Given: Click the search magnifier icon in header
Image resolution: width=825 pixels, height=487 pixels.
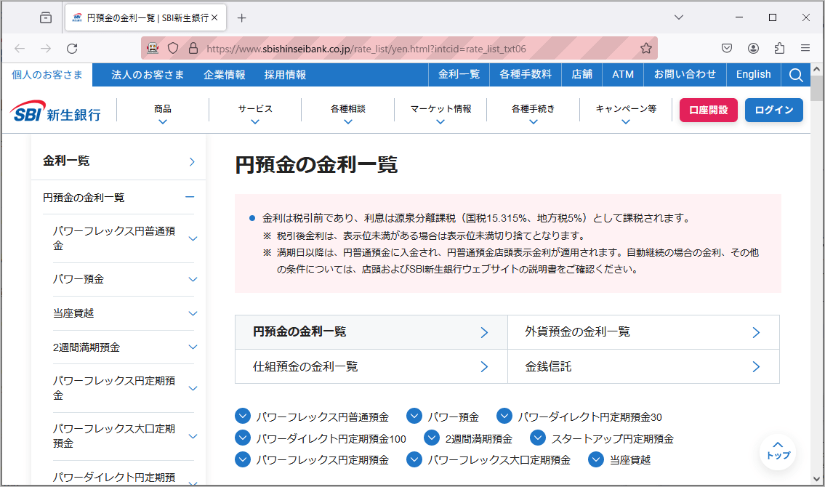Looking at the screenshot, I should click(x=796, y=75).
